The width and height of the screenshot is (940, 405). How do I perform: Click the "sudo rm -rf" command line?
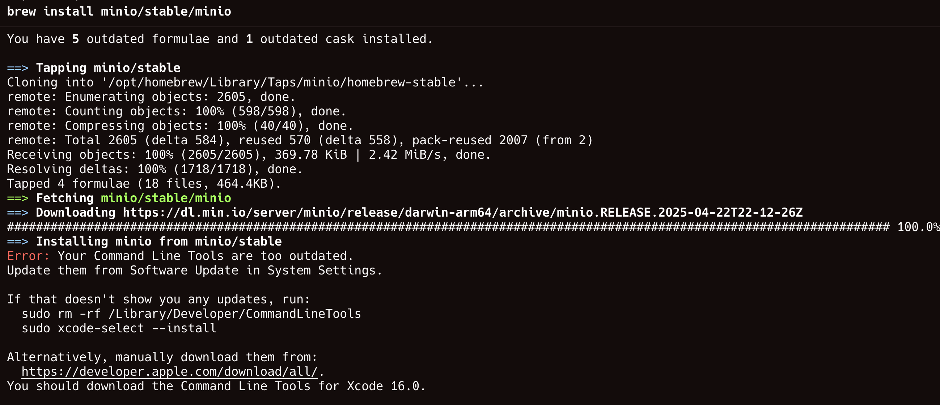(x=191, y=314)
